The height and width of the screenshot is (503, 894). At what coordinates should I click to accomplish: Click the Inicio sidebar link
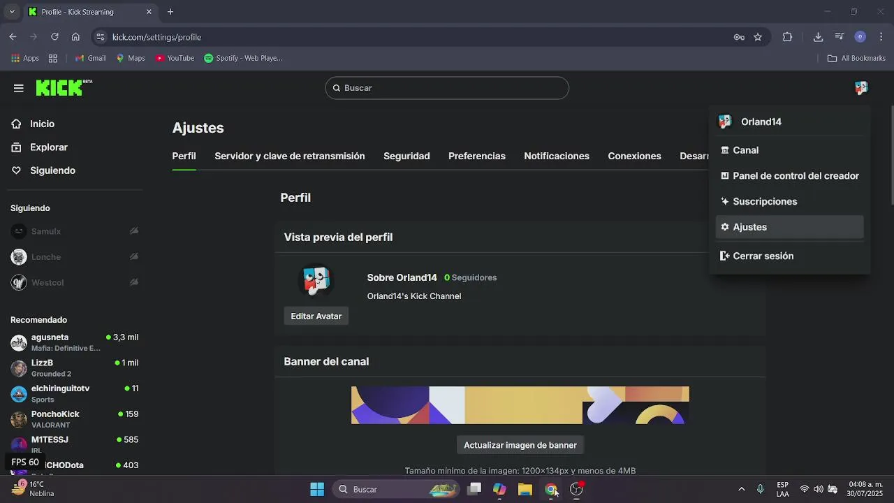coord(42,124)
